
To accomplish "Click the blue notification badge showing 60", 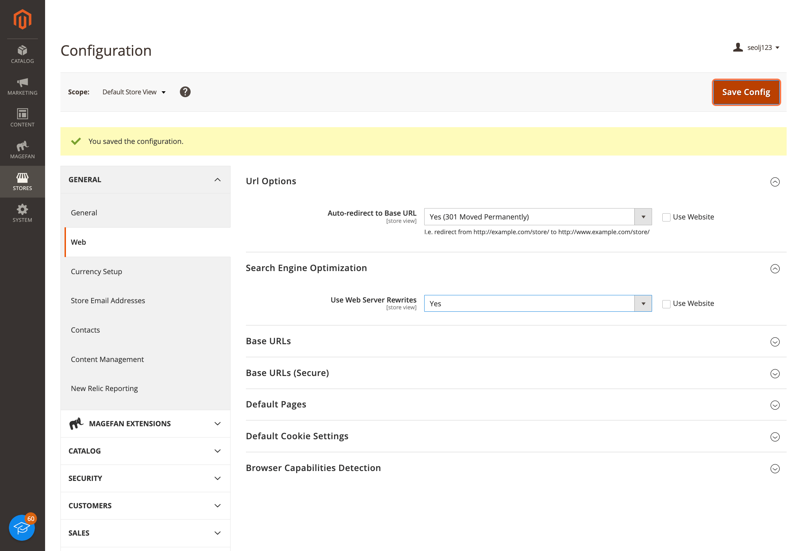I will (31, 519).
